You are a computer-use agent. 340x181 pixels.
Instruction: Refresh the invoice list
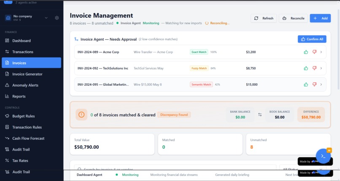coord(264,18)
